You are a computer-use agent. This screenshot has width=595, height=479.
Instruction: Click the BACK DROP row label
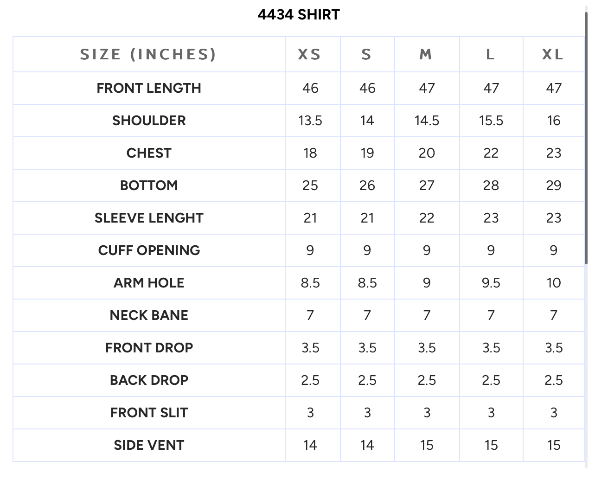[x=149, y=380]
